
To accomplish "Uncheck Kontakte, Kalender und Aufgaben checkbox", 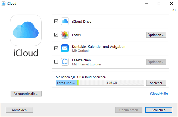I will tap(56, 48).
